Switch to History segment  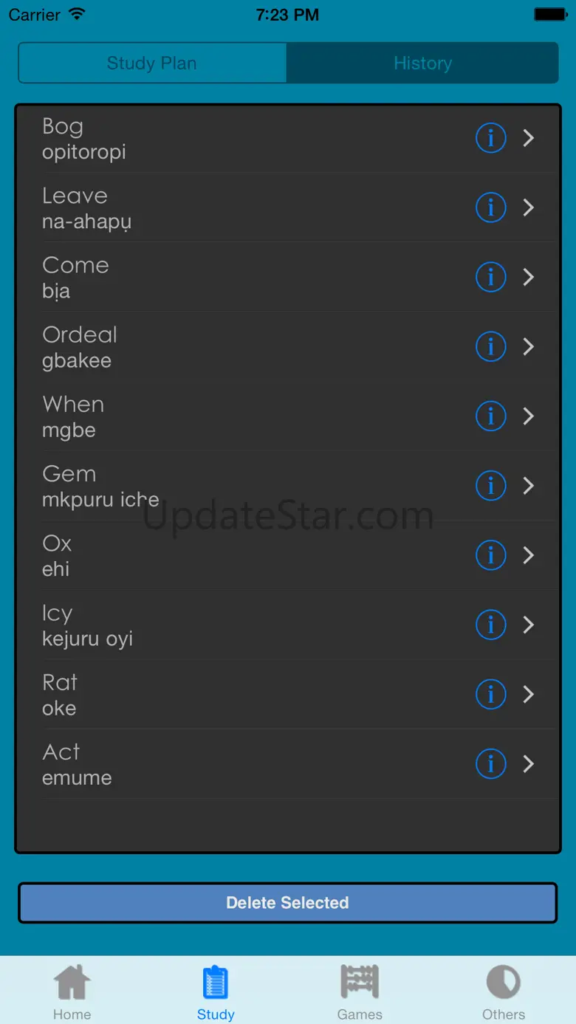422,63
